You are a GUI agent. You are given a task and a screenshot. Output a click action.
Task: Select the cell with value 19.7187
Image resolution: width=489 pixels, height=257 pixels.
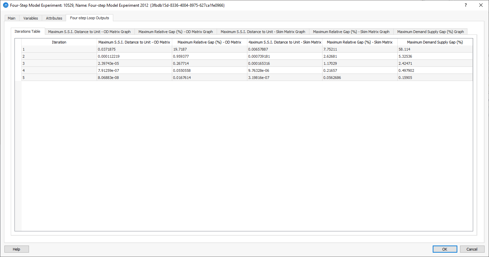coord(209,49)
